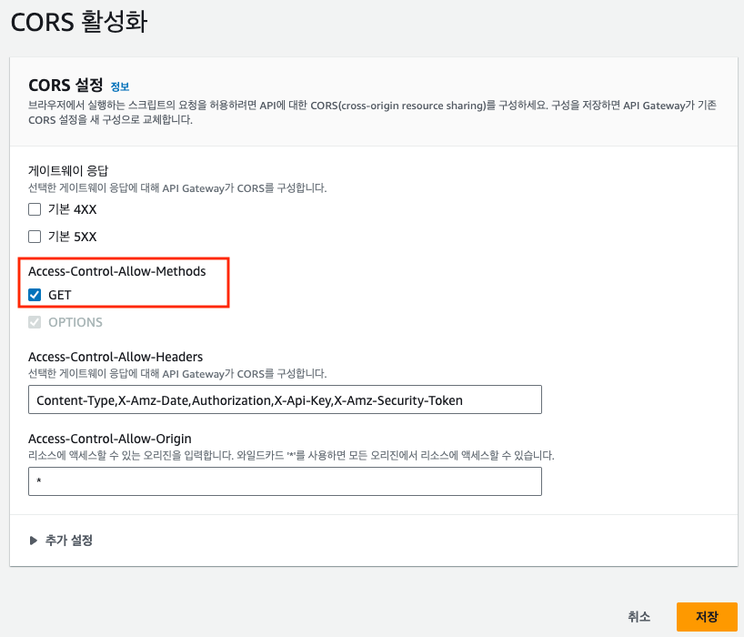744x637 pixels.
Task: Open the 정보 link beside CORS 설정
Action: [x=119, y=86]
